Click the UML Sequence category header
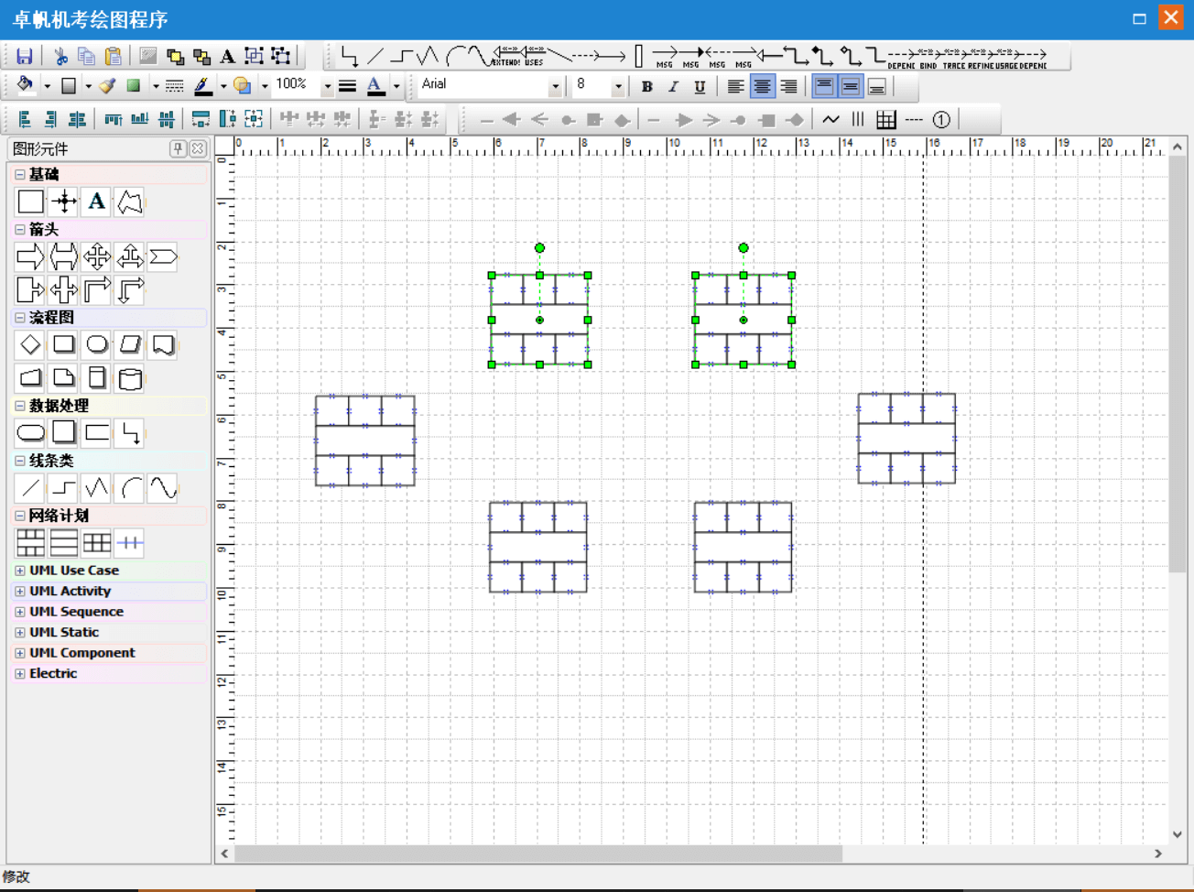1194x892 pixels. tap(76, 612)
